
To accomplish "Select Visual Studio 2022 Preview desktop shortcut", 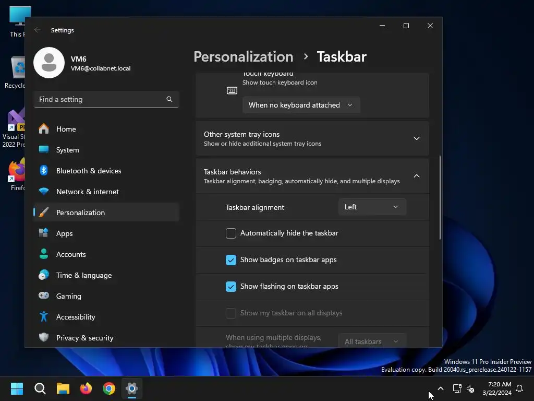I will 14,127.
